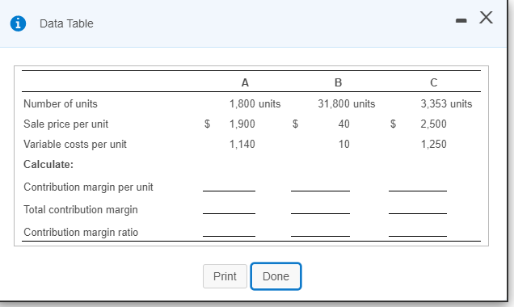The width and height of the screenshot is (514, 307).
Task: Click the Total contribution margin label
Action: pos(81,210)
